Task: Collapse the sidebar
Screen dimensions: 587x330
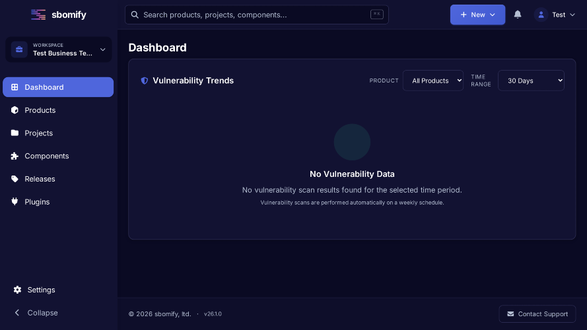Action: point(58,313)
